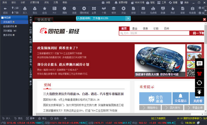Open the 报价 menu
The width and height of the screenshot is (207, 125).
[13, 2]
